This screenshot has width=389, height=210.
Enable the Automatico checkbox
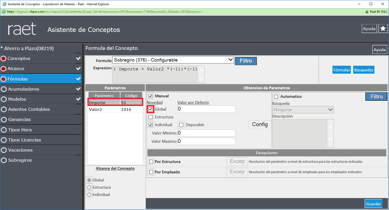tap(276, 97)
